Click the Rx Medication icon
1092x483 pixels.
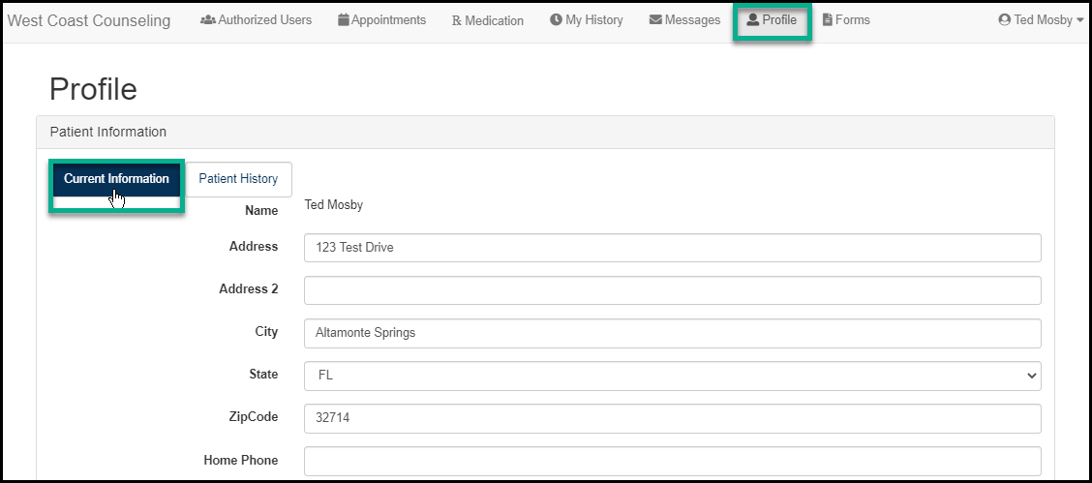457,21
